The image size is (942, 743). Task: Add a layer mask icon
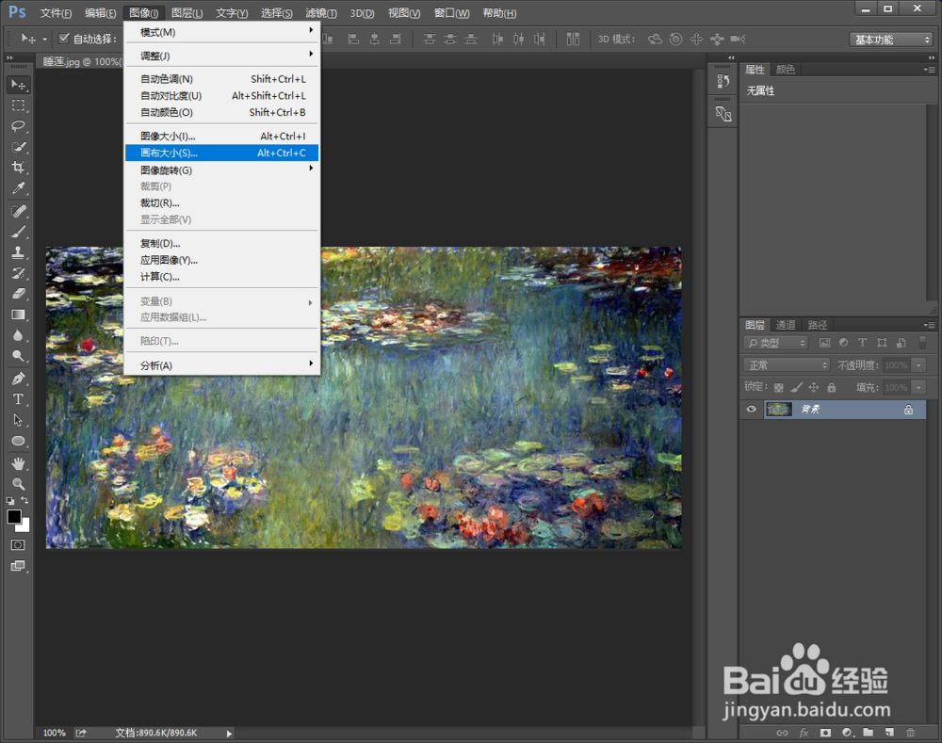(825, 733)
